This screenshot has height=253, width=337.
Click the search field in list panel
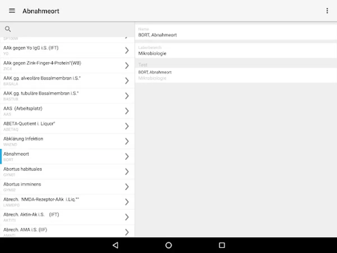(x=67, y=29)
